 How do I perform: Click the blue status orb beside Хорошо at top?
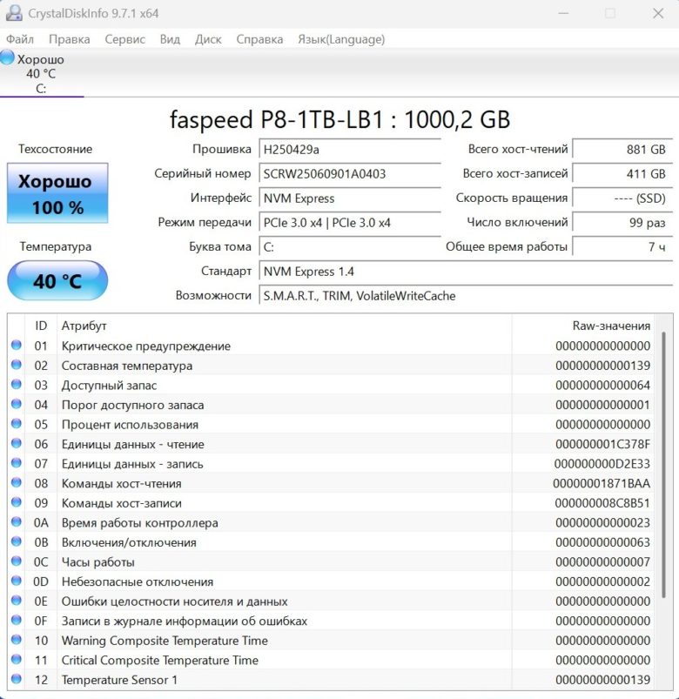[8, 57]
